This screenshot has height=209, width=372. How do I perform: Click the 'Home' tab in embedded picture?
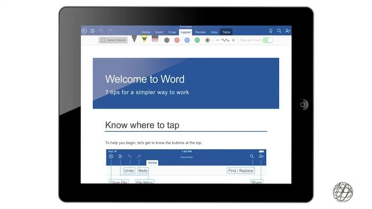tap(152, 163)
